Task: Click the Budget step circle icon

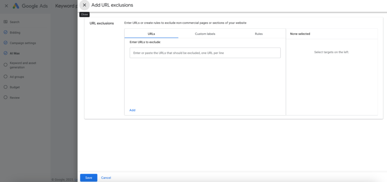Action: 5,87
